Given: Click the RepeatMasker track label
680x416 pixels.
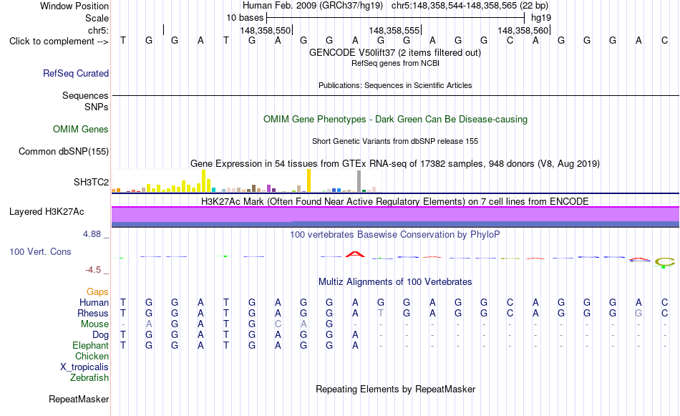Looking at the screenshot, I should point(79,399).
